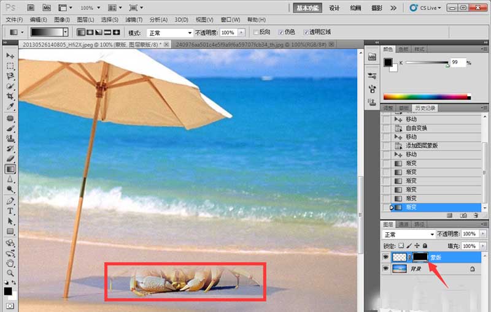This screenshot has width=491, height=312.
Task: Select the black layer mask thumbnail
Action: pos(420,257)
